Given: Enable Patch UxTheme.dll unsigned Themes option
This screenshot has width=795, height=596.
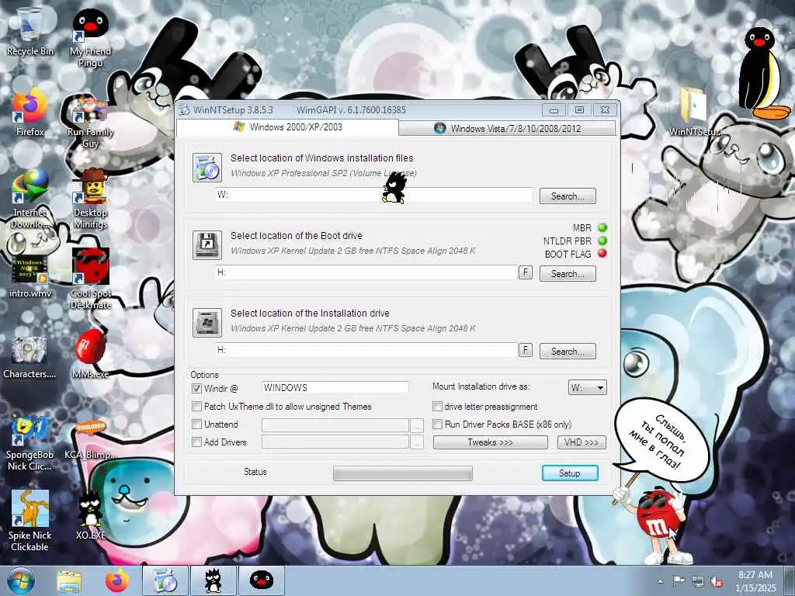Looking at the screenshot, I should (196, 407).
